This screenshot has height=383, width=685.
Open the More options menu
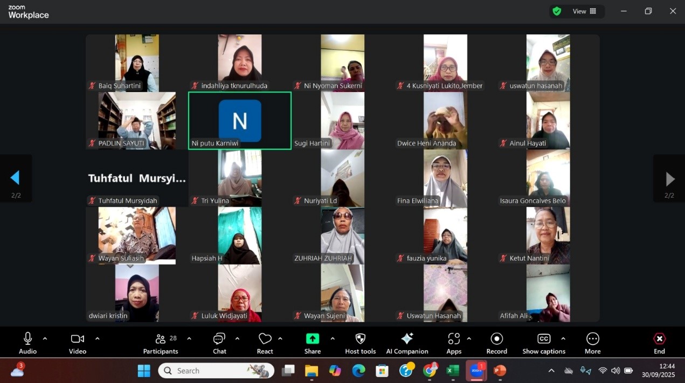coord(592,343)
